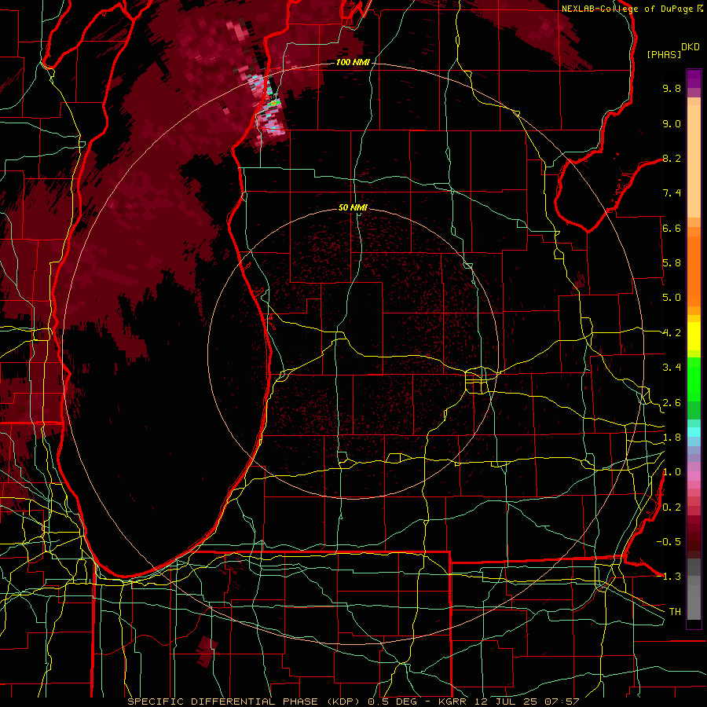The height and width of the screenshot is (707, 707).
Task: Click the Specific Differential Phase (KDP) caption
Action: 246,702
